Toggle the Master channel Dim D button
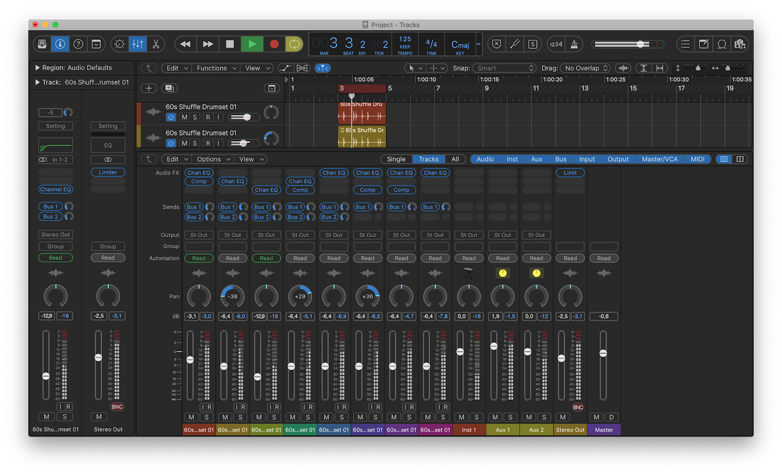Screen dimensions: 782x474 611,417
